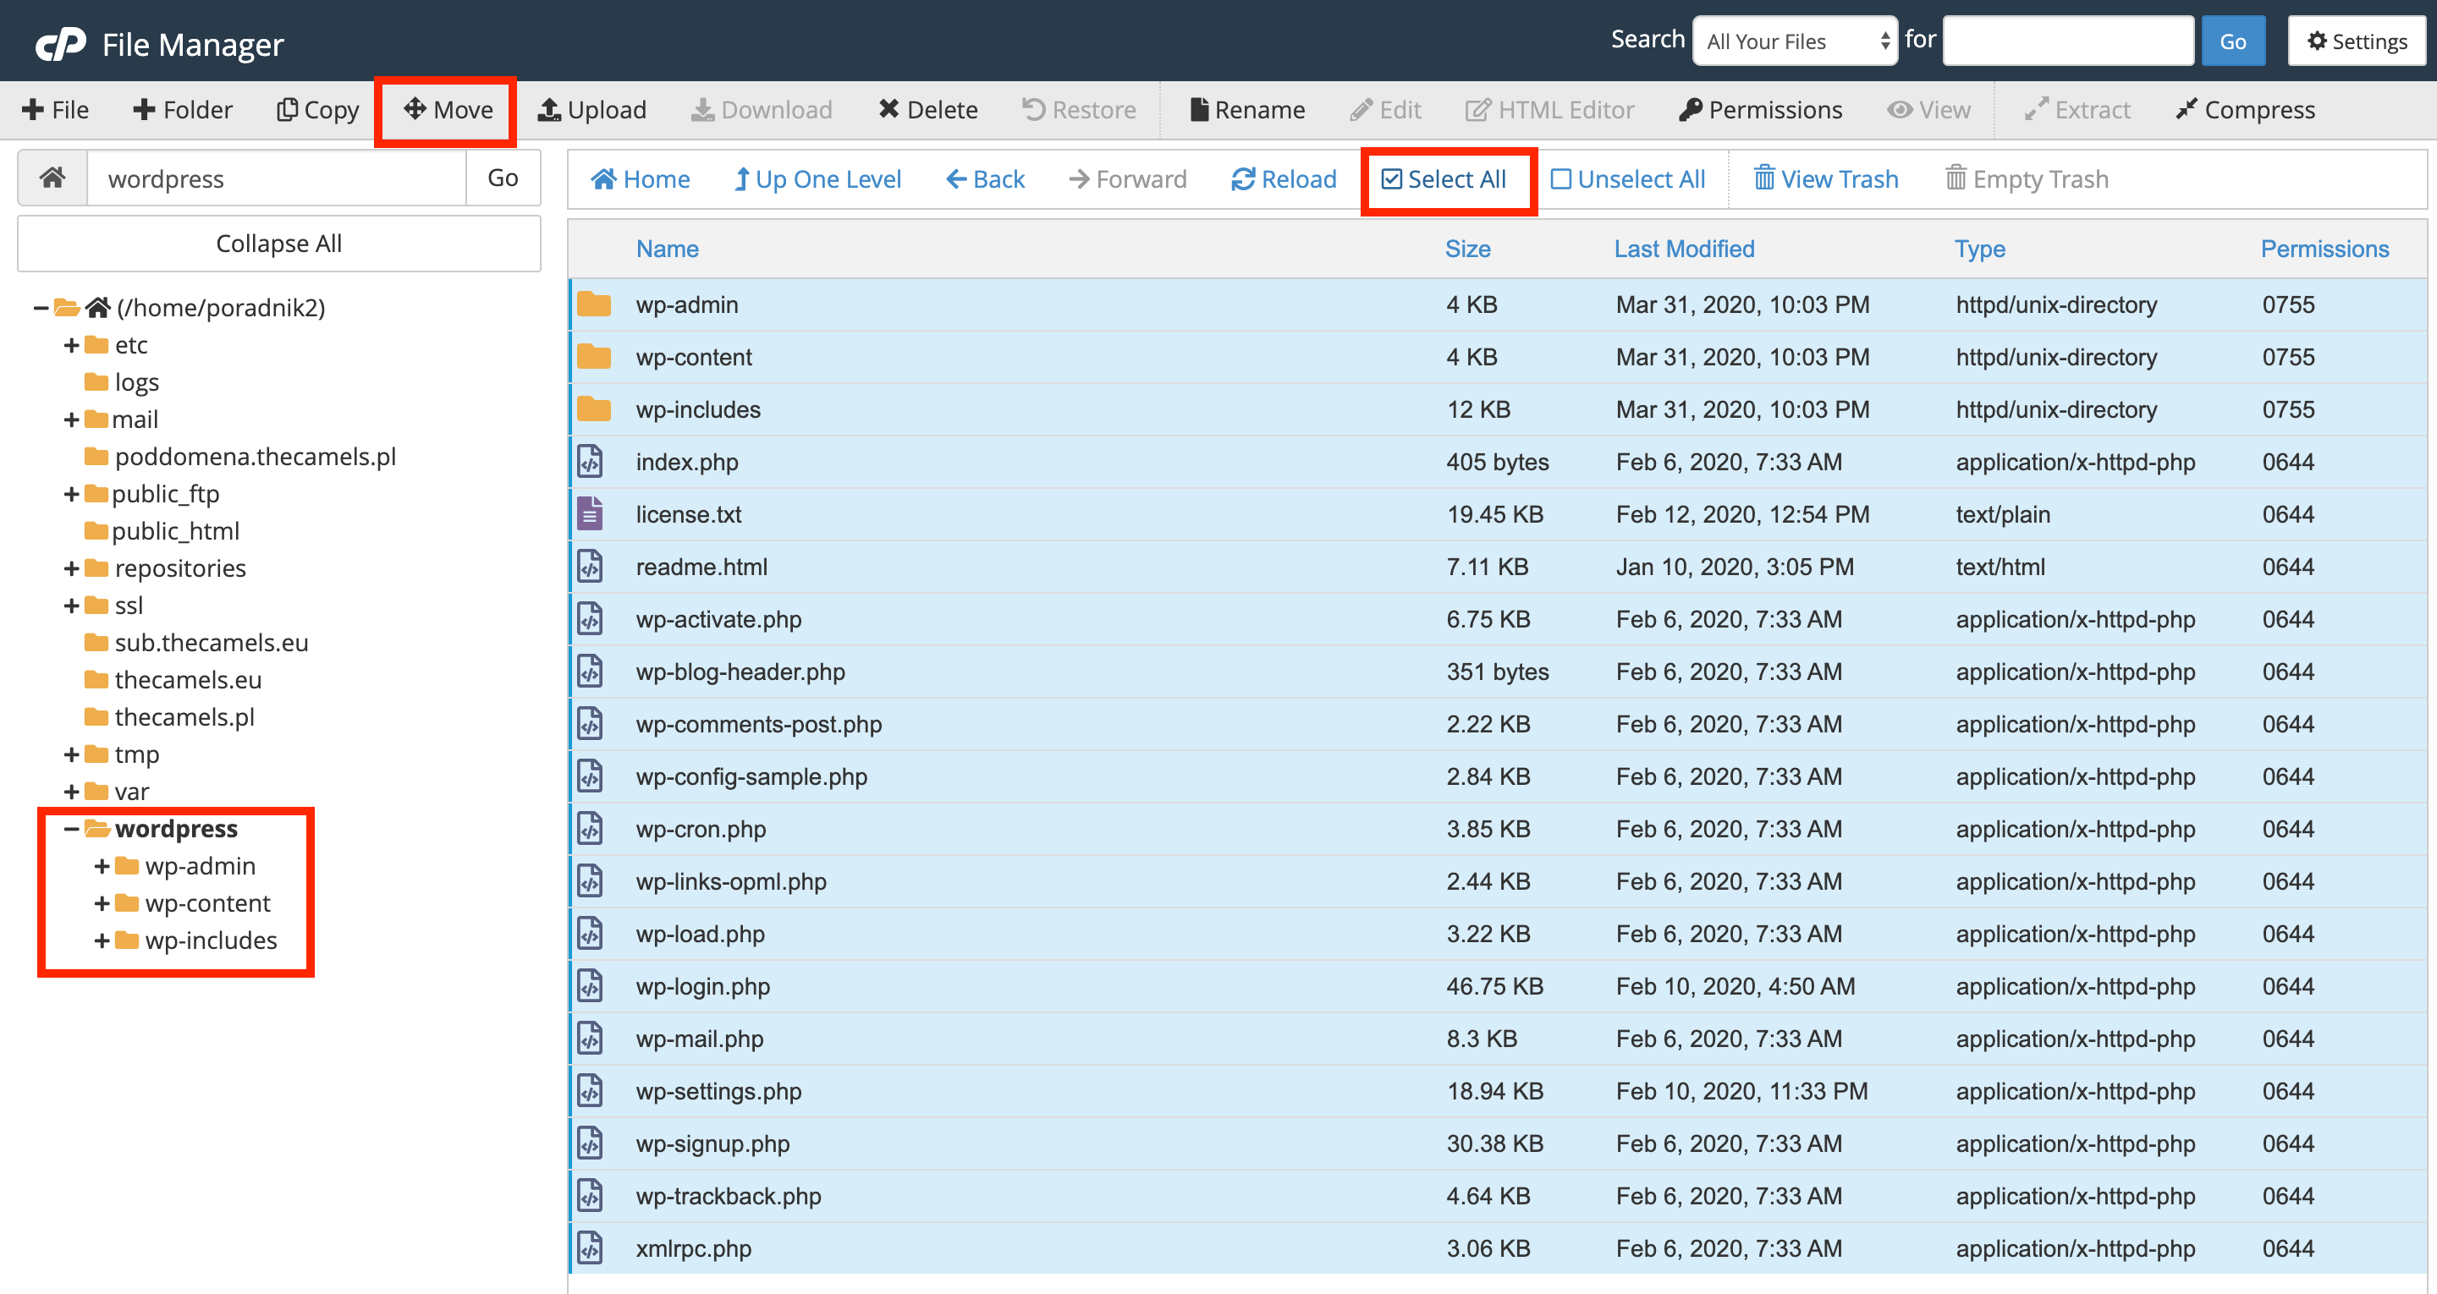Click the home icon beside path field
Viewport: 2437px width, 1294px height.
coord(52,178)
